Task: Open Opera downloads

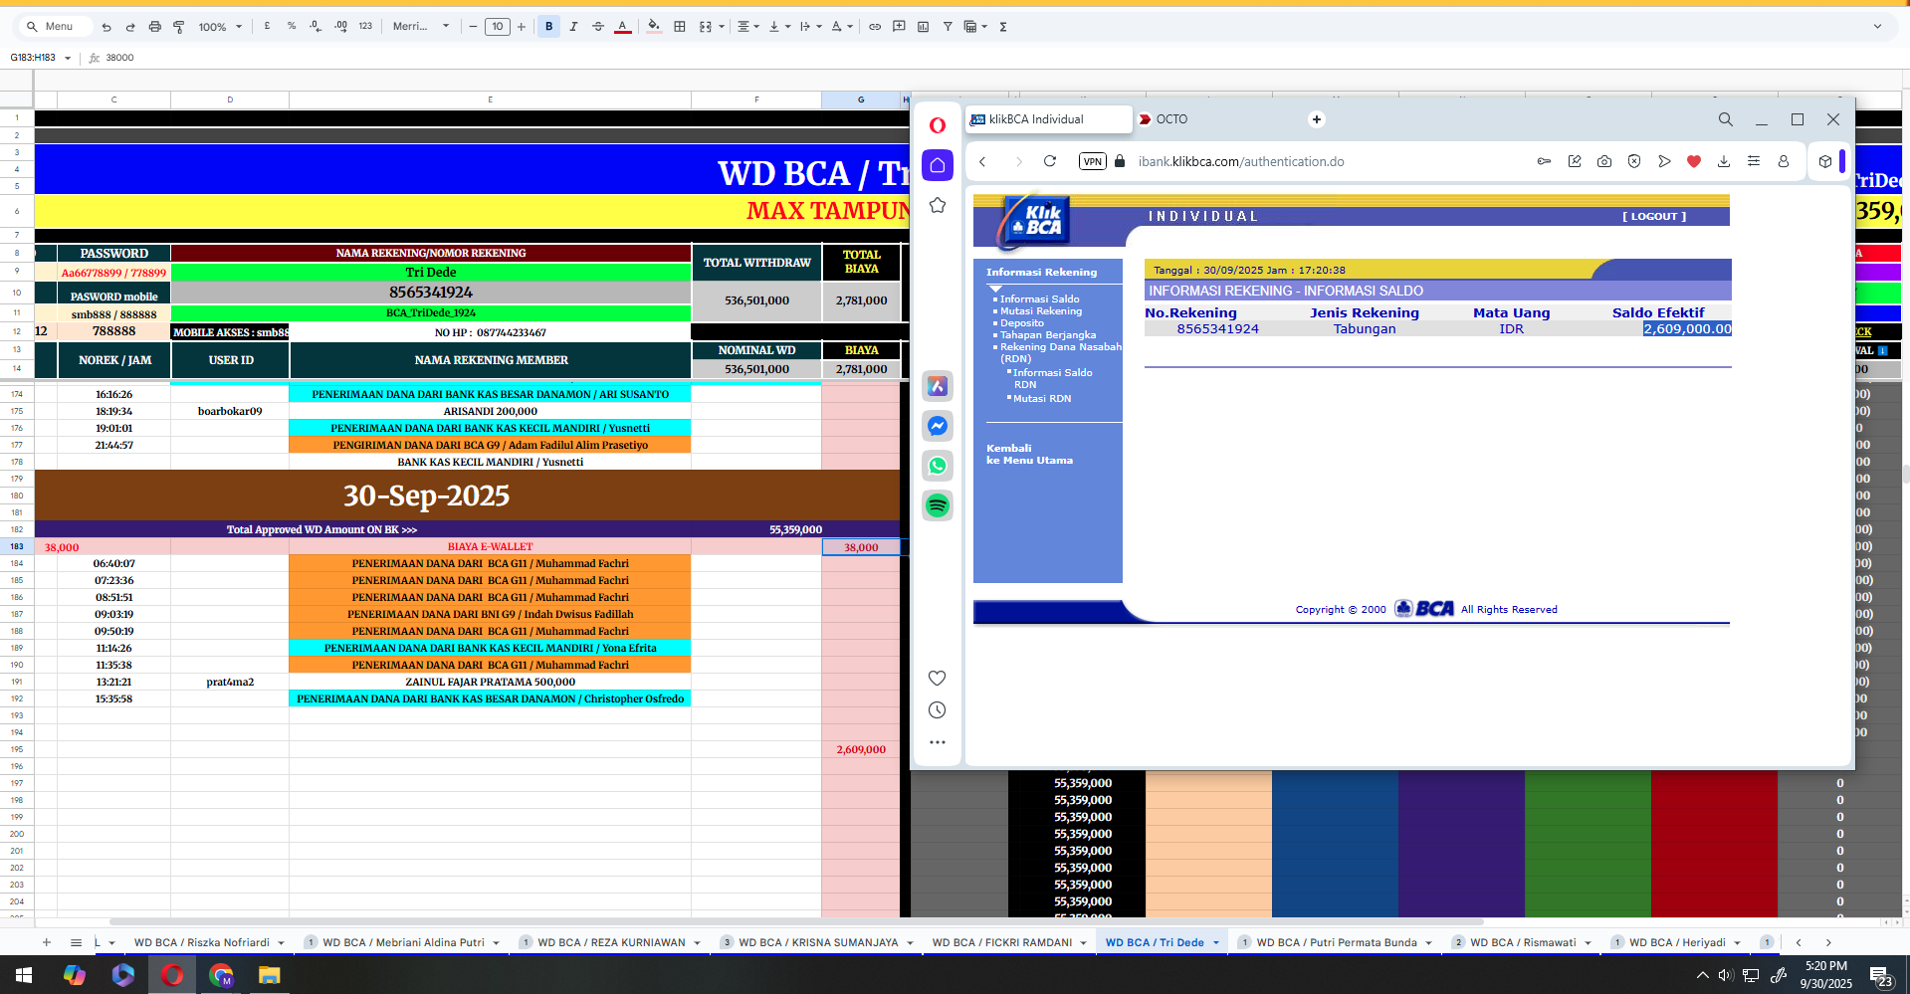Action: (1724, 161)
